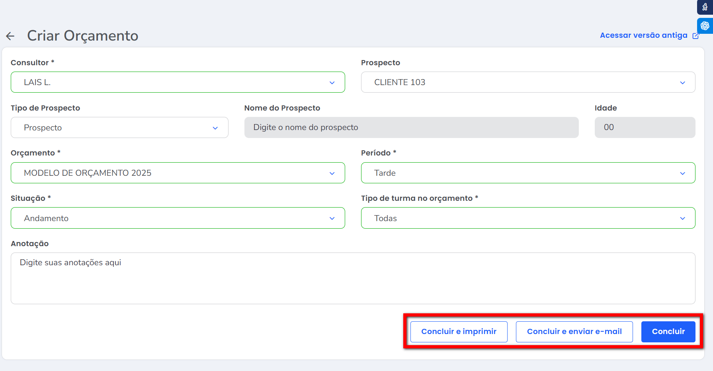The image size is (713, 371).
Task: Expand the Tipo de turma no orçamento dropdown
Action: tap(527, 218)
